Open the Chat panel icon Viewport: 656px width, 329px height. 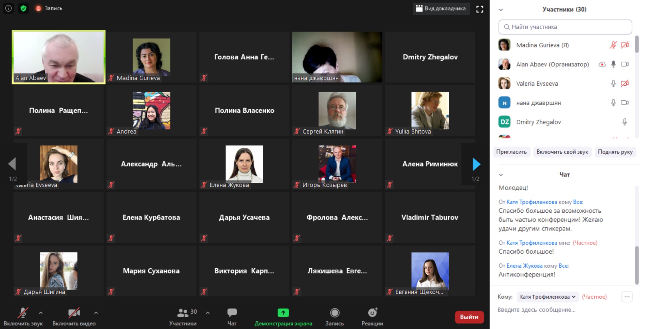click(232, 313)
